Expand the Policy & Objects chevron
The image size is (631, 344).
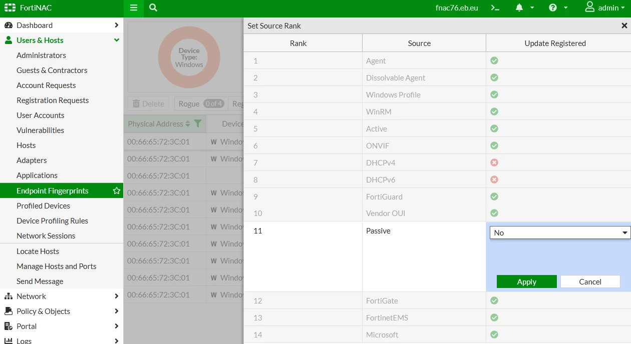pos(116,311)
